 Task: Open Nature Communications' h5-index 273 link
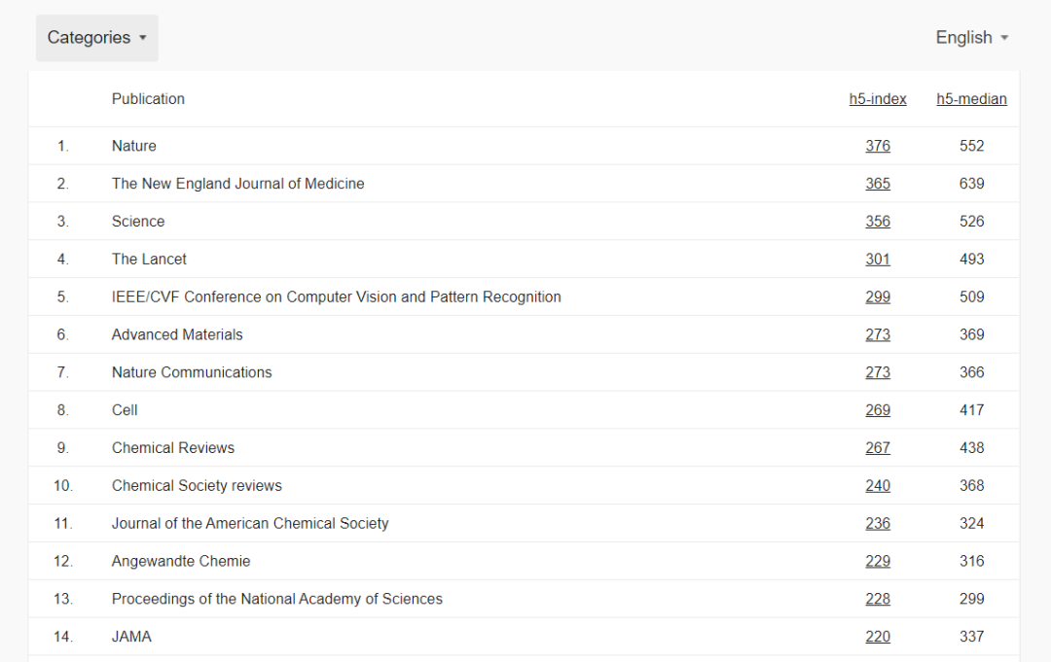(x=878, y=372)
